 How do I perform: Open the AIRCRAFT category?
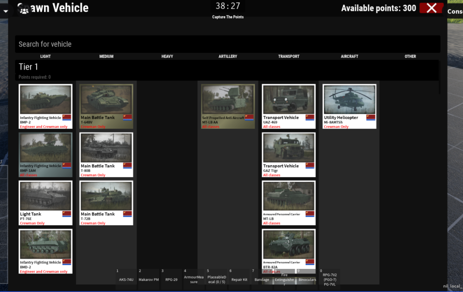349,56
